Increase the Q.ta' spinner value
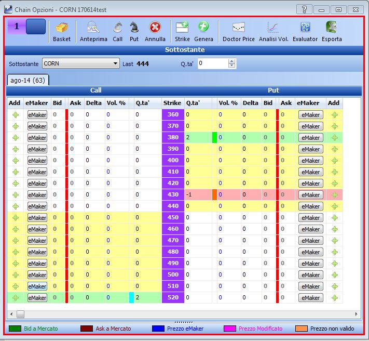This screenshot has height=341, width=369. 231,61
